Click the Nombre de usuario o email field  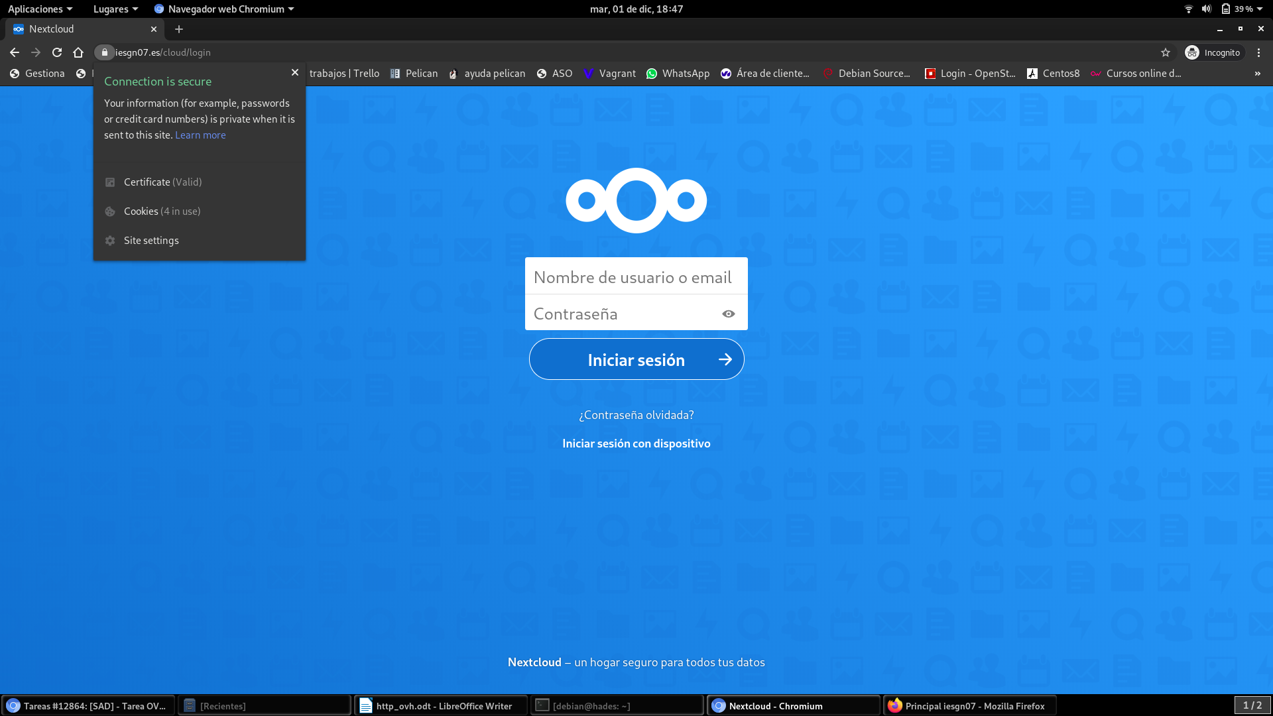[636, 276]
